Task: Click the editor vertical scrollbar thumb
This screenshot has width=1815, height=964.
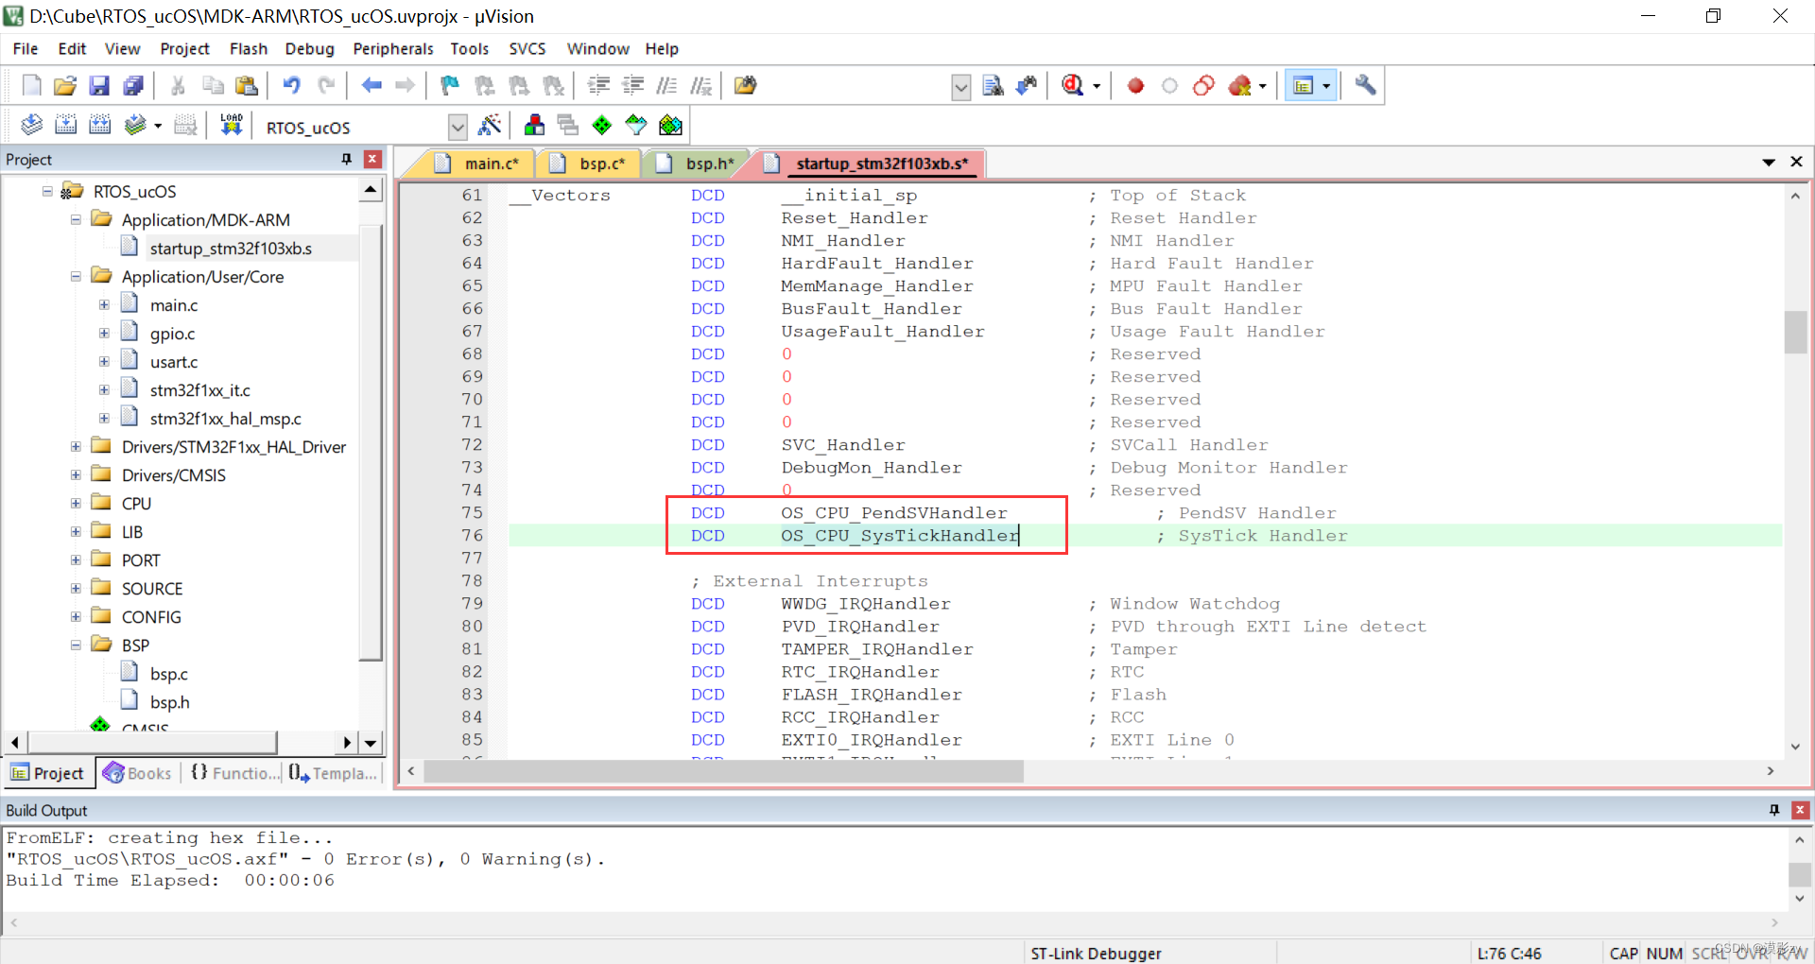Action: click(1795, 332)
